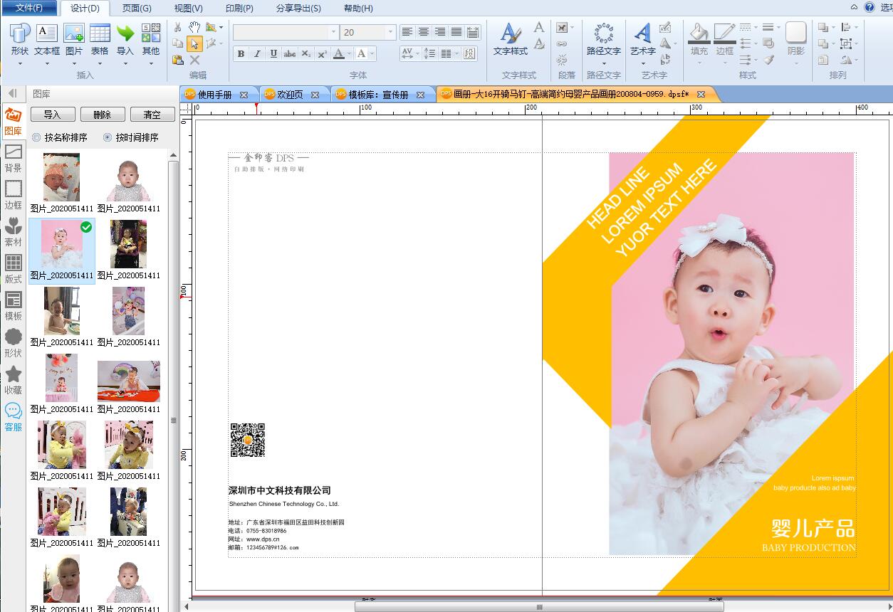The image size is (893, 612).
Task: Expand the font size 20 dropdown
Action: (x=390, y=32)
